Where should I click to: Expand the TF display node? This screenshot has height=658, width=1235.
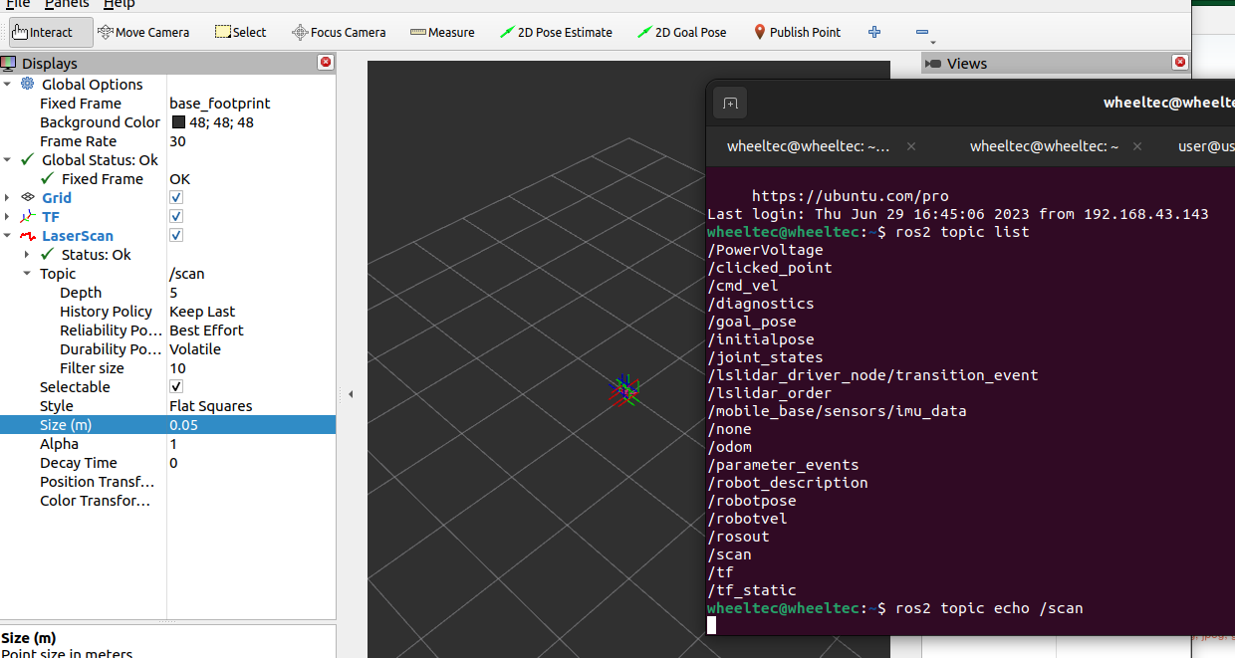(8, 216)
